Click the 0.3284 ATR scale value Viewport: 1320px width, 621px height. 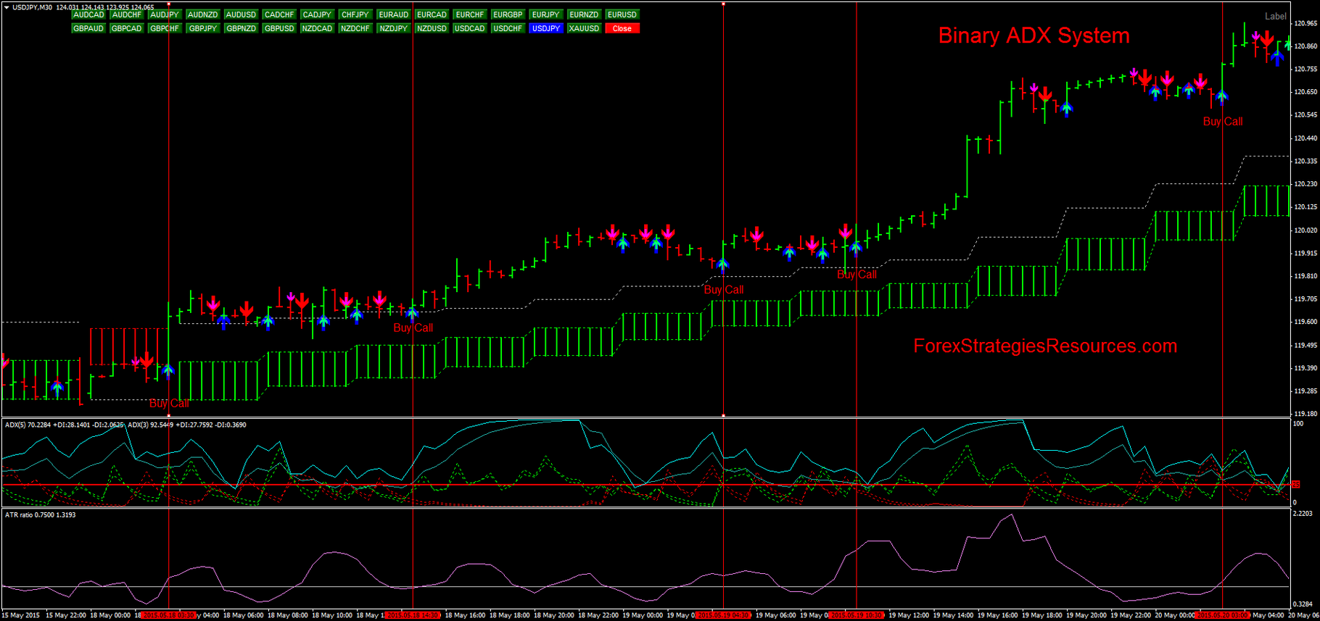click(x=1303, y=604)
